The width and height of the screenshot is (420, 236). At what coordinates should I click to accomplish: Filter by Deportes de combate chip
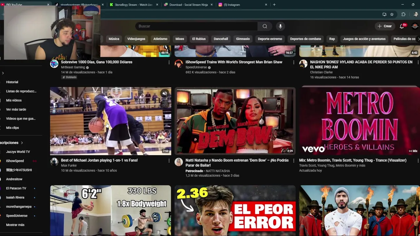305,39
